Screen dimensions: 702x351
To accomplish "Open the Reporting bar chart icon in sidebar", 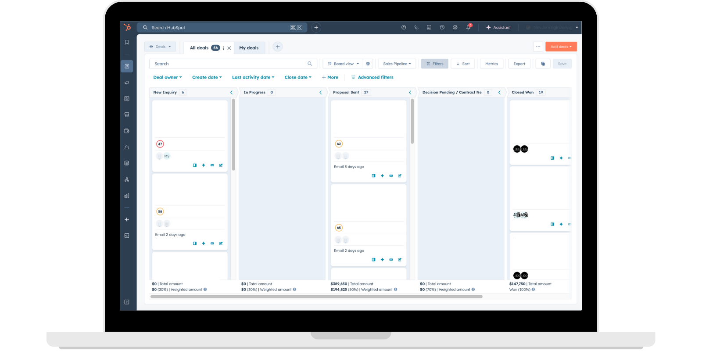I will point(127,196).
